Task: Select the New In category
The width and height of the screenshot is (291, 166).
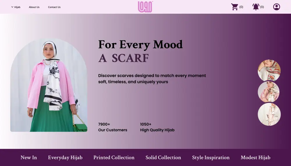Action: click(29, 158)
